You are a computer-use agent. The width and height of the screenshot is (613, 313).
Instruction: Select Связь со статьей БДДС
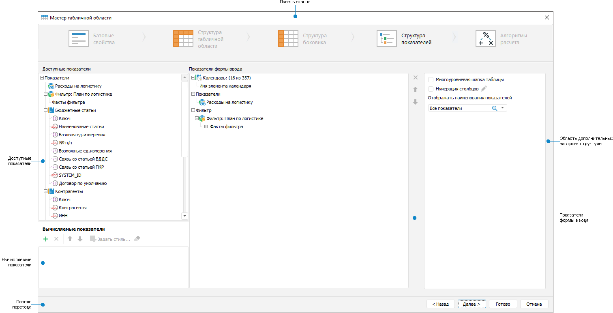pos(83,159)
